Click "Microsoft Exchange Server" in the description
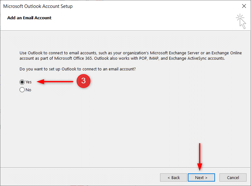Image resolution: width=251 pixels, height=186 pixels. [x=174, y=53]
